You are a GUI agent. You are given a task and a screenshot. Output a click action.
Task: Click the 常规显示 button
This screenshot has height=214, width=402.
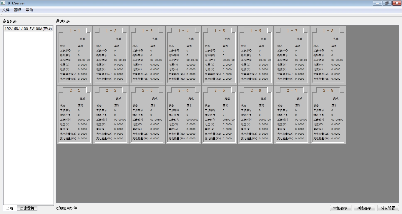click(340, 208)
